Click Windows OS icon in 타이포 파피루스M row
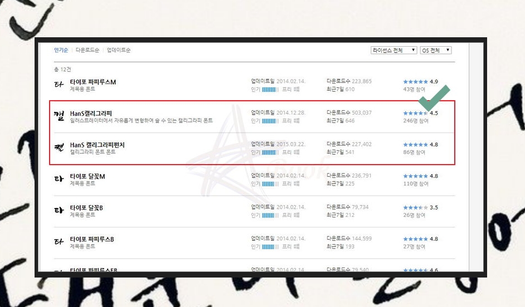This screenshot has width=525, height=307. coord(296,89)
